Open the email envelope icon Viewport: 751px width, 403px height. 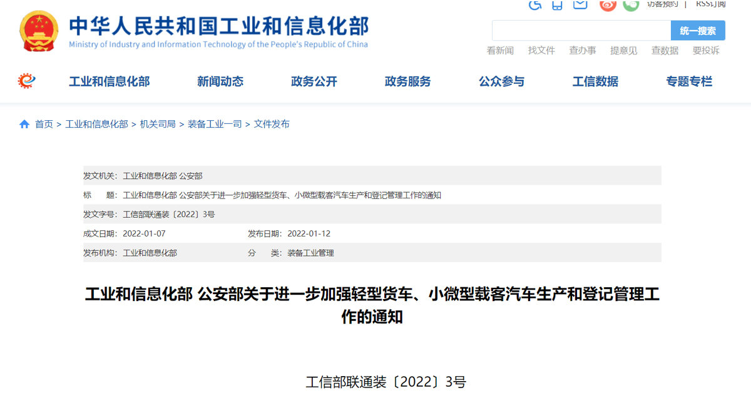point(580,4)
